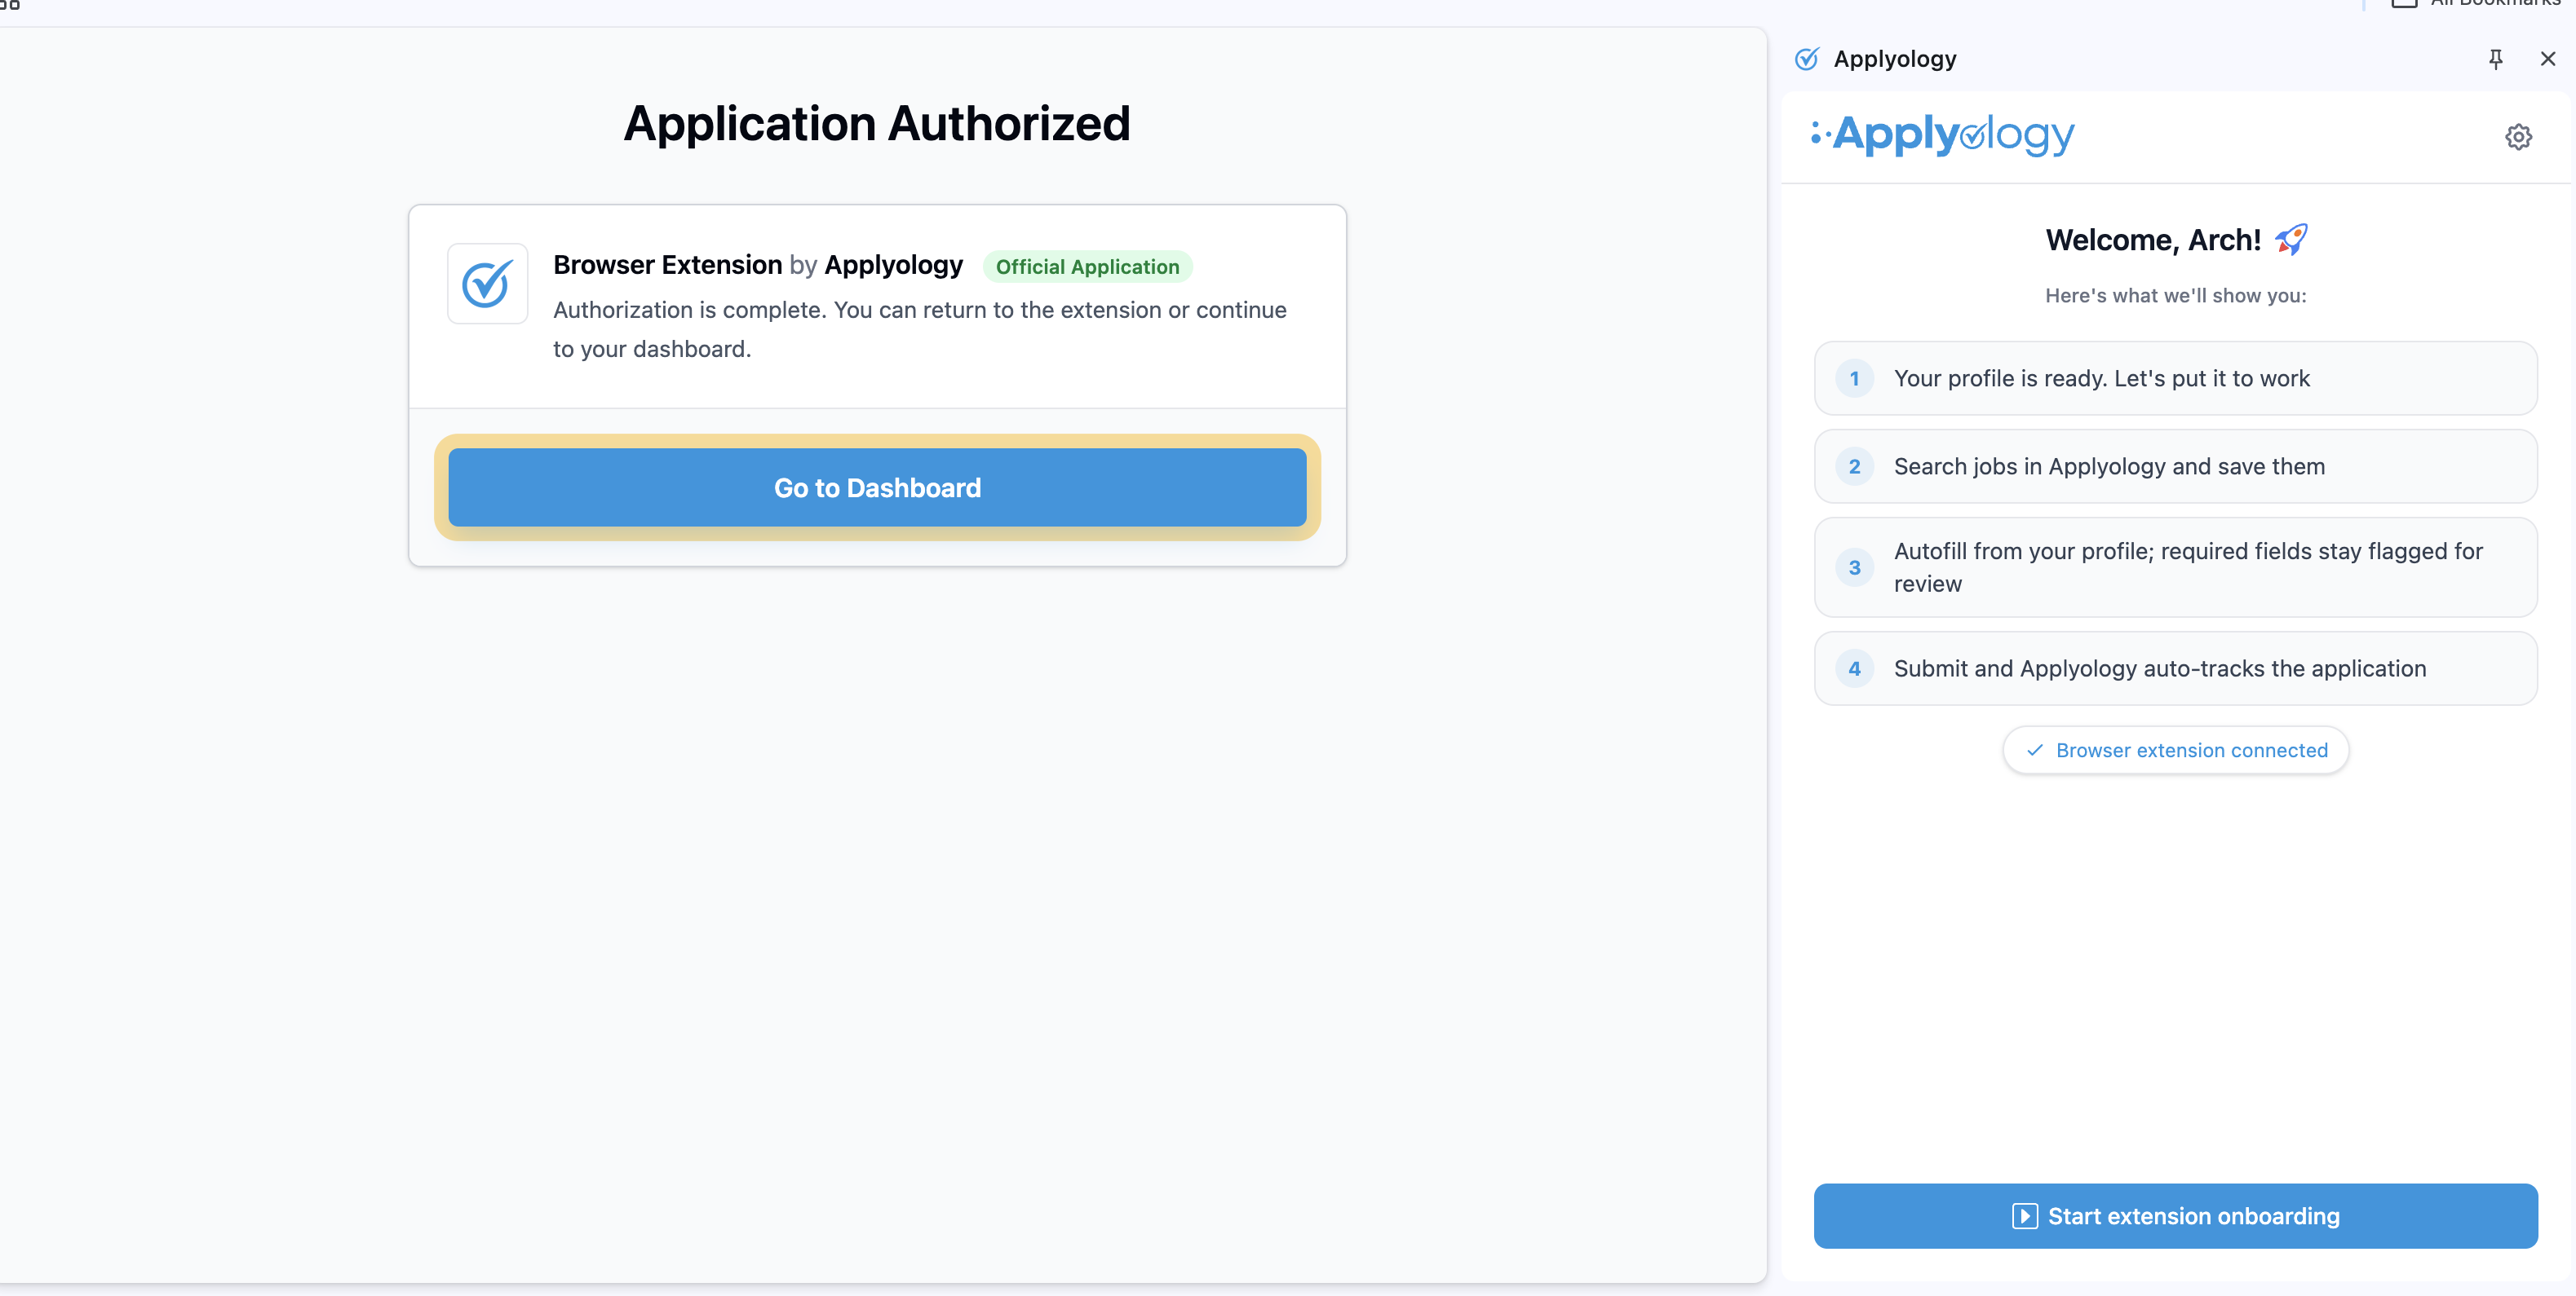The height and width of the screenshot is (1296, 2576).
Task: Start extension onboarding
Action: click(x=2175, y=1216)
